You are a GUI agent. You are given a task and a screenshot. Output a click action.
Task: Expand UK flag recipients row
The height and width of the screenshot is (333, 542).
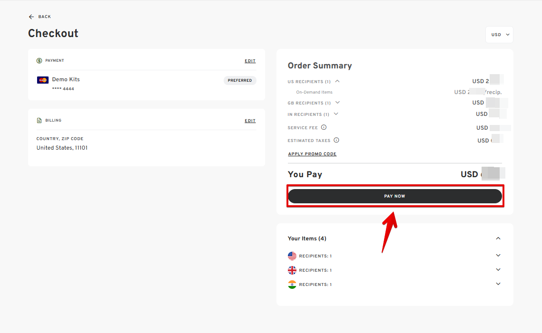[498, 269]
